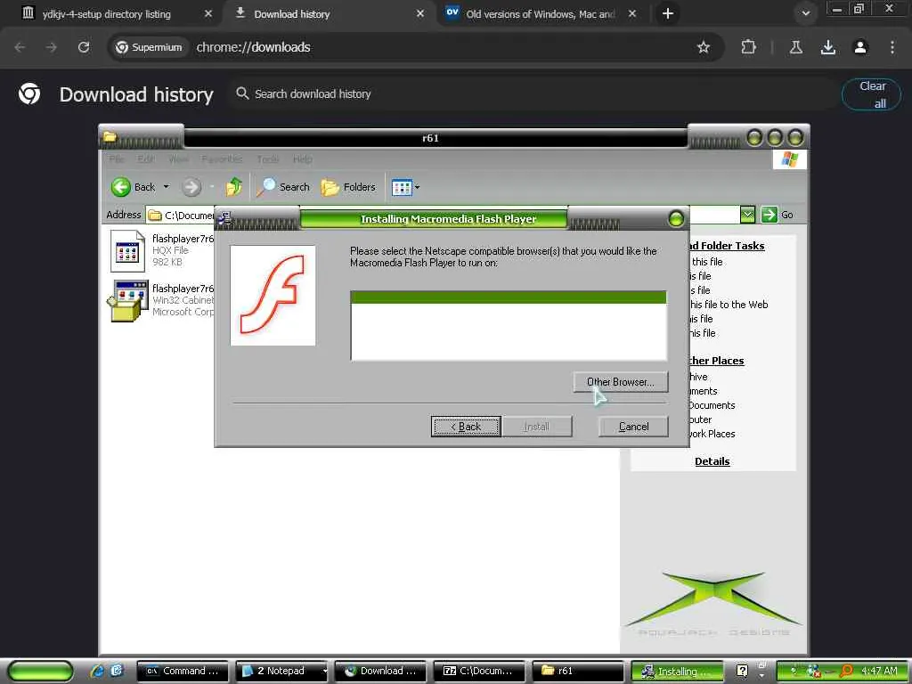Open the profile avatar icon
Viewport: 912px width, 684px height.
click(x=860, y=47)
